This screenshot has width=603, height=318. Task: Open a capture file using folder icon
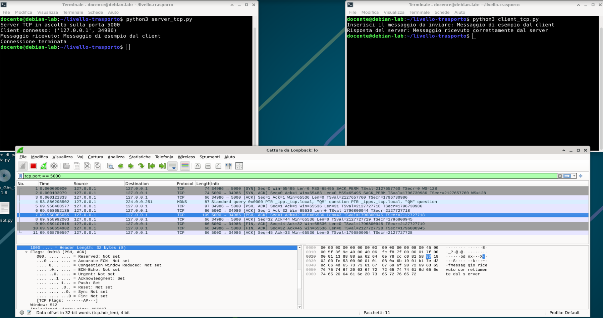click(x=66, y=166)
